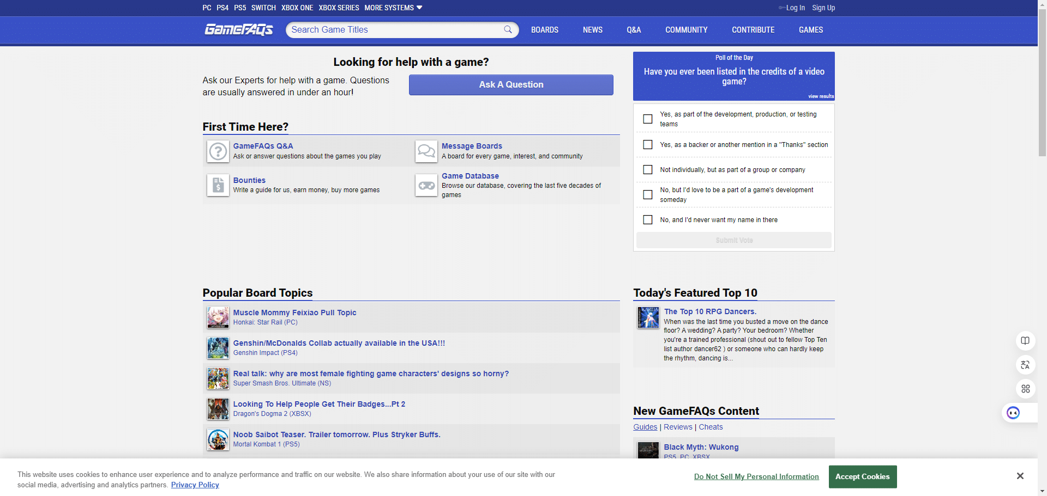The width and height of the screenshot is (1047, 496).
Task: Click the GameFAQs logo
Action: [239, 30]
